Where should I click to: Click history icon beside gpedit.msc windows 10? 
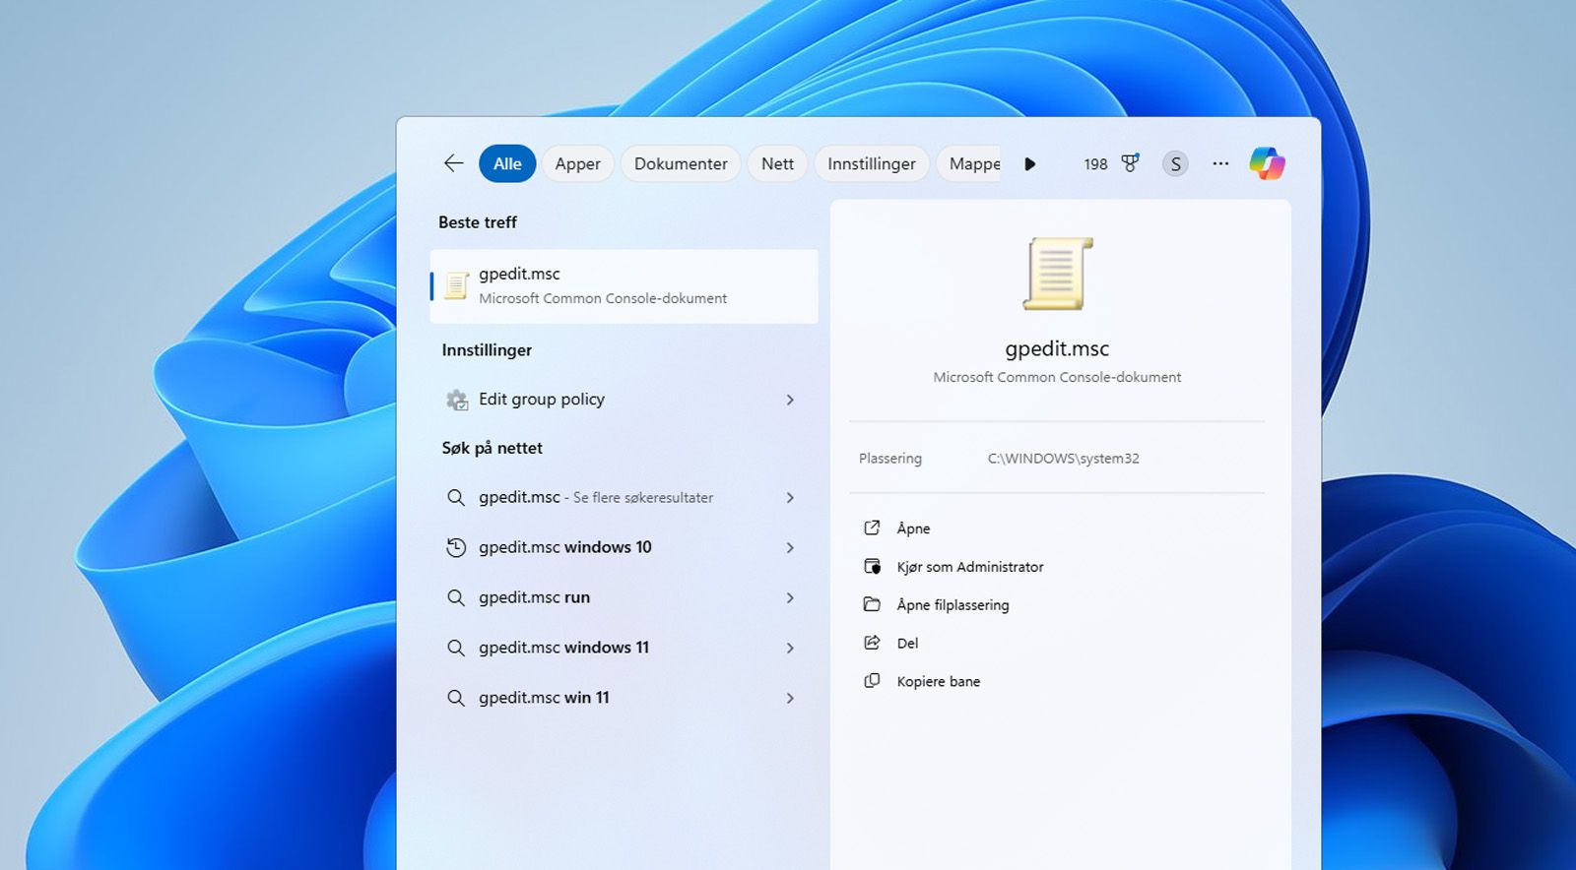(456, 547)
